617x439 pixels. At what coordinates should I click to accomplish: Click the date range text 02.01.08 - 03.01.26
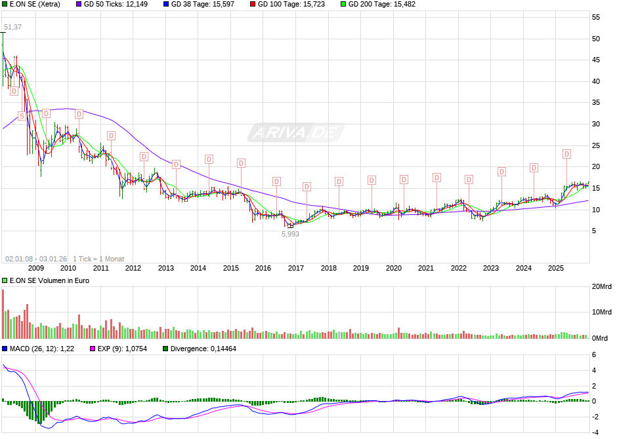36,259
